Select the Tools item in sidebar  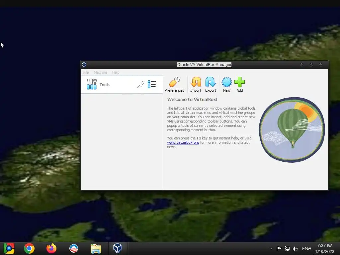point(122,85)
